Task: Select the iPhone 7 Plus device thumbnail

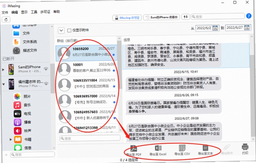Action: (x=11, y=84)
